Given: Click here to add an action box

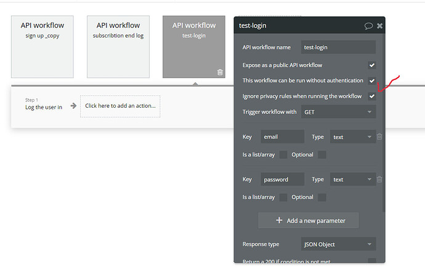Looking at the screenshot, I should coord(120,106).
